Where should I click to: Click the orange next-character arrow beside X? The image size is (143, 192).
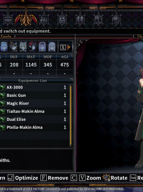coord(68,47)
